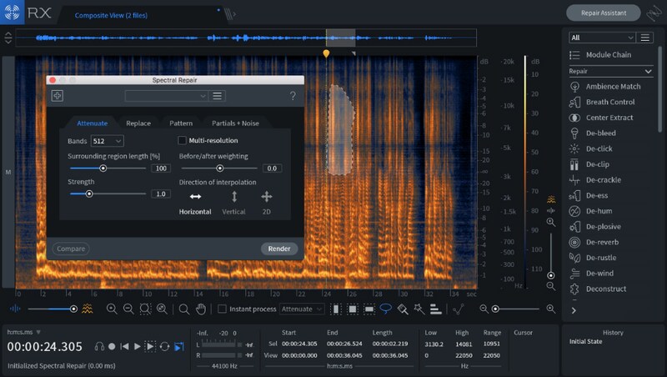This screenshot has width=667, height=377.
Task: Switch to the Replace tab
Action: point(138,123)
